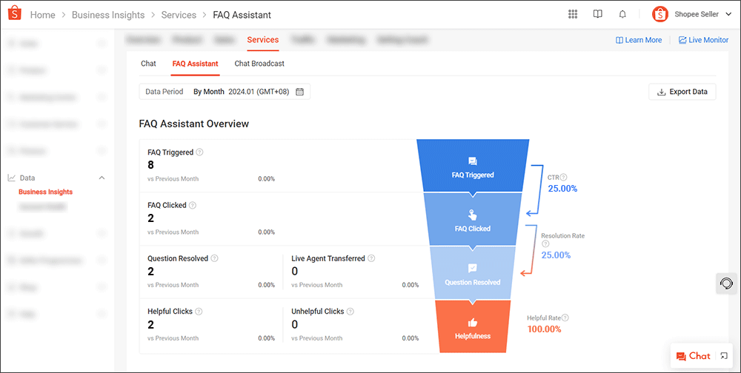The width and height of the screenshot is (741, 373).
Task: Go to Business Insights breadcrumb
Action: pyautogui.click(x=108, y=15)
